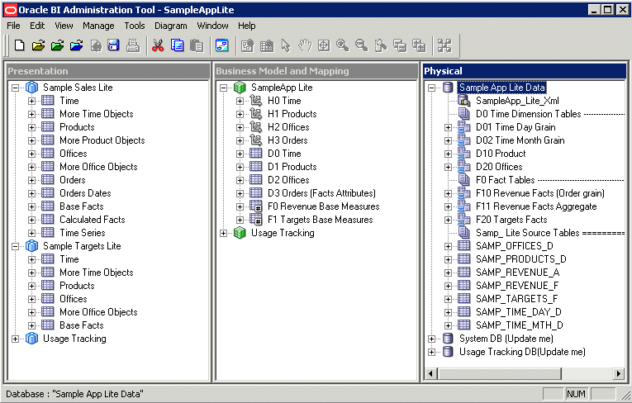Open the Diagram menu
The image size is (632, 403).
pyautogui.click(x=171, y=26)
